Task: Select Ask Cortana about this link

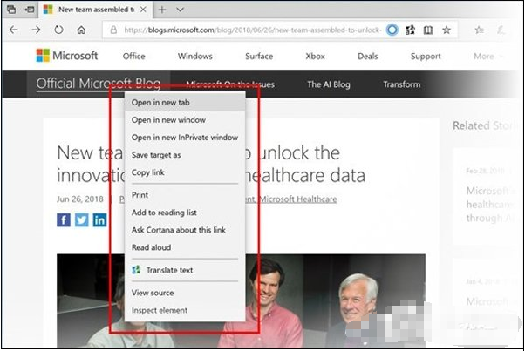Action: tap(185, 230)
